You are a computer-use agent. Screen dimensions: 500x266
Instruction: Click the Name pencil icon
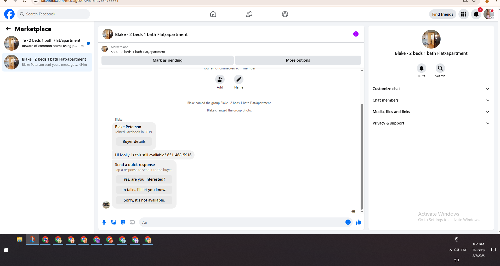[x=239, y=79]
